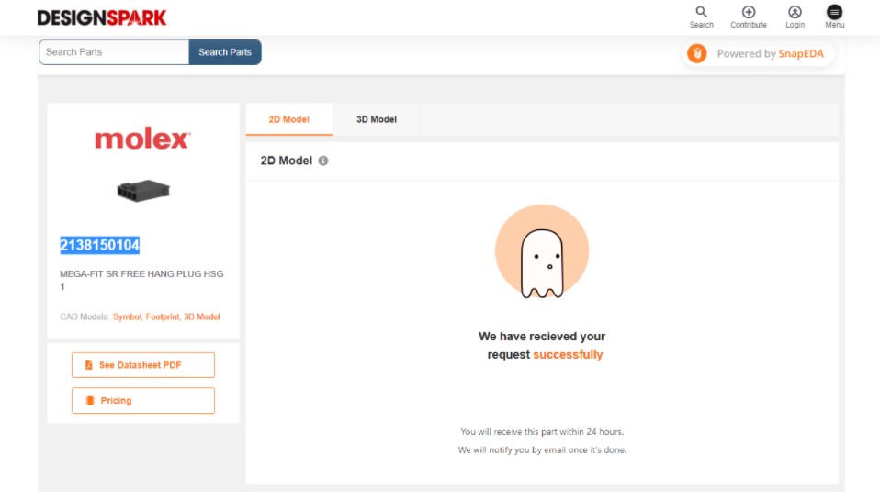Switch to the 2D Model tab
The image size is (880, 499).
(x=289, y=119)
